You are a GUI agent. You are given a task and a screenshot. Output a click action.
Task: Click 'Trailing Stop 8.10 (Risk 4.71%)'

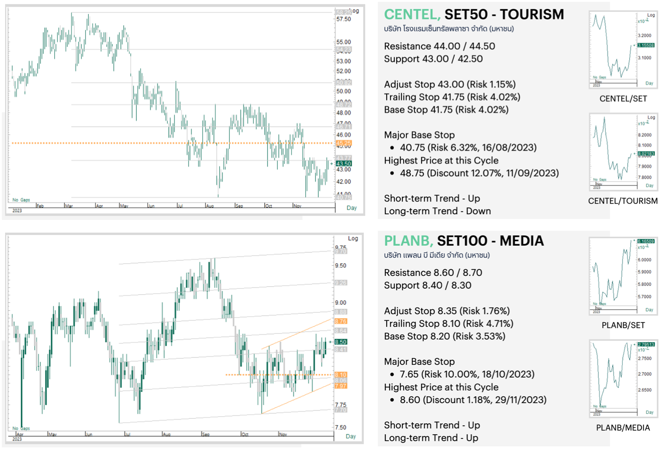coord(449,324)
